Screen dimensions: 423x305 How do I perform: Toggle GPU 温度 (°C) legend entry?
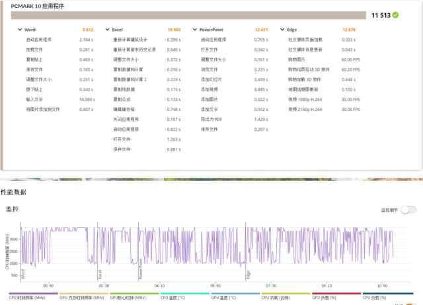235,296
